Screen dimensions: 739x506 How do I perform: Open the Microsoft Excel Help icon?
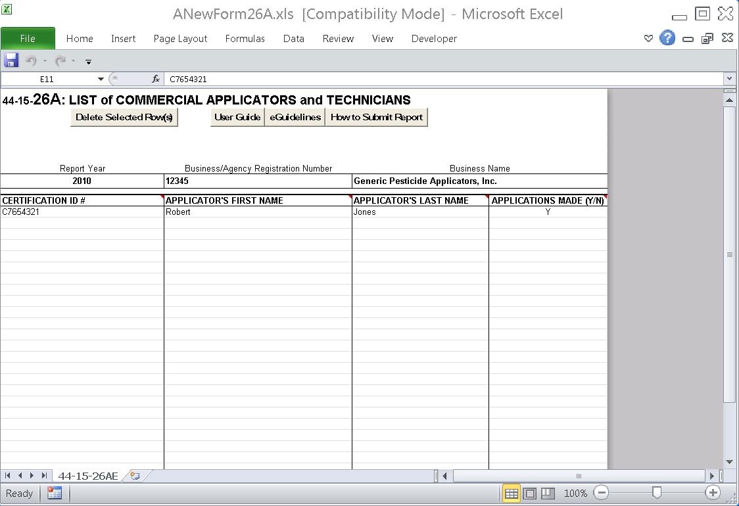click(x=667, y=37)
